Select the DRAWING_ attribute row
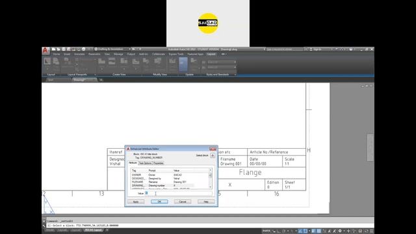 170,185
